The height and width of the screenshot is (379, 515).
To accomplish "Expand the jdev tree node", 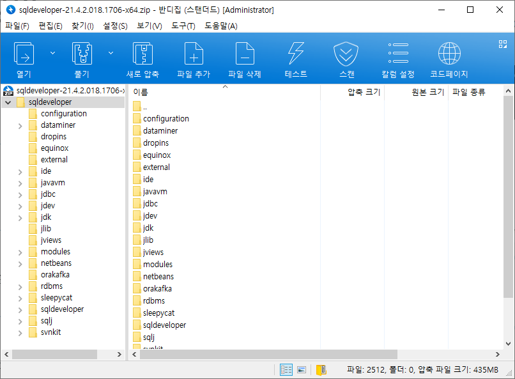I will pos(20,206).
